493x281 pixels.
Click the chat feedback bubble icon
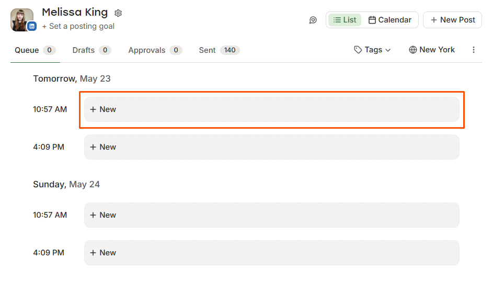[x=313, y=20]
